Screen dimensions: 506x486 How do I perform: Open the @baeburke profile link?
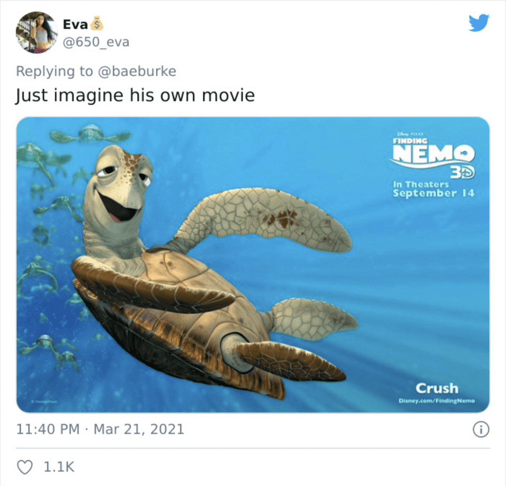[x=137, y=71]
